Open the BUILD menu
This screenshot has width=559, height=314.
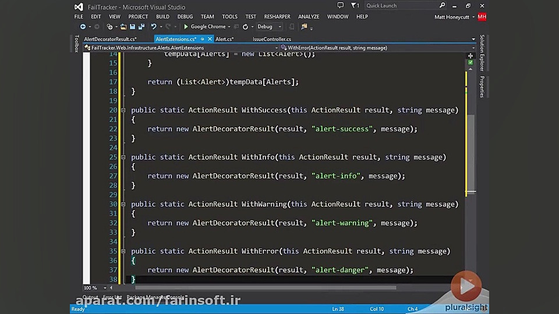(162, 17)
